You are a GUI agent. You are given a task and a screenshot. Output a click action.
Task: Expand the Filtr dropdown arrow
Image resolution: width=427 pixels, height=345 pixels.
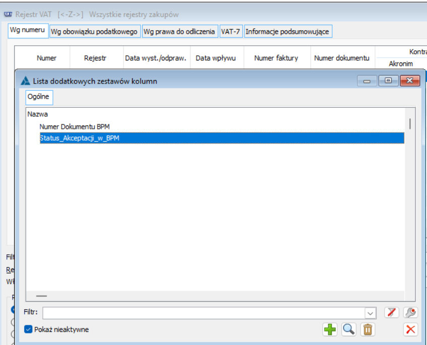pyautogui.click(x=370, y=313)
